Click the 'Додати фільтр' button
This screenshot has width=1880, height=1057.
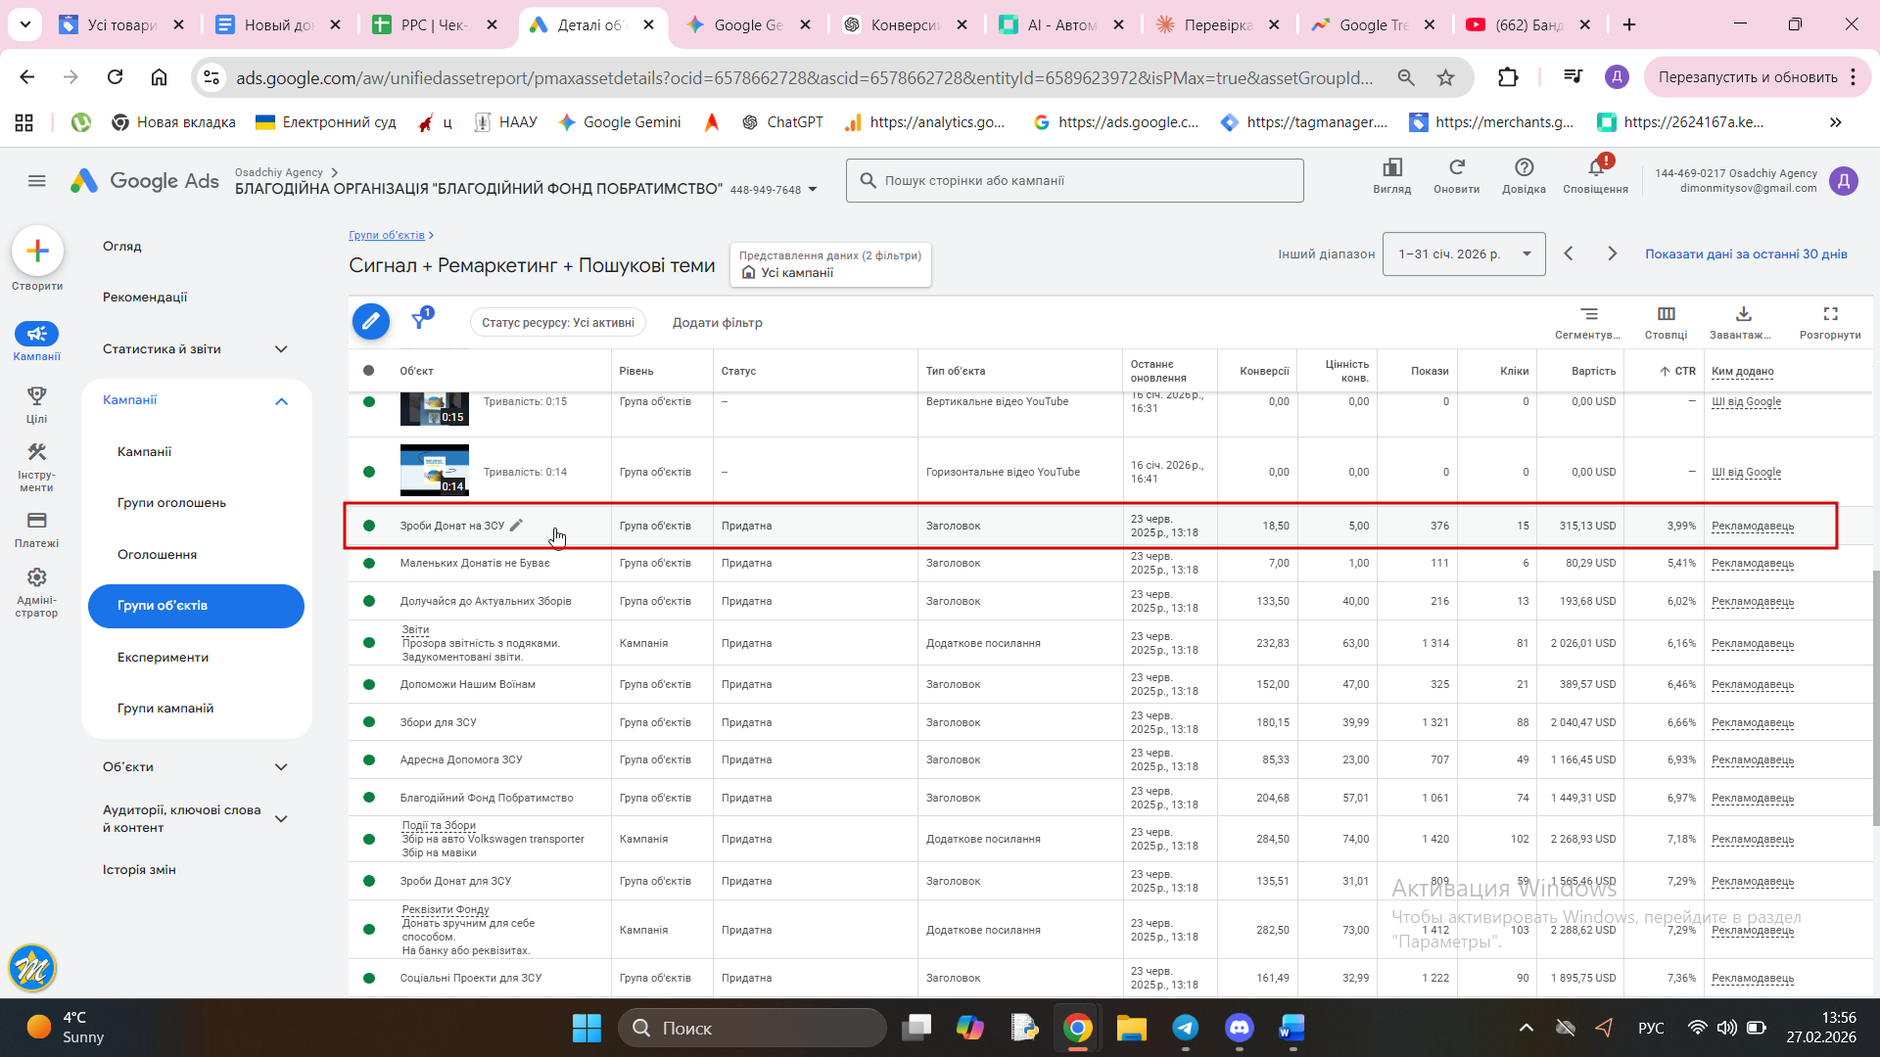[717, 323]
